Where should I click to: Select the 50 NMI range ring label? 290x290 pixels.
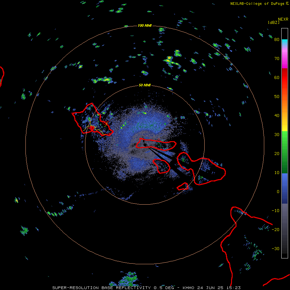tap(145, 85)
